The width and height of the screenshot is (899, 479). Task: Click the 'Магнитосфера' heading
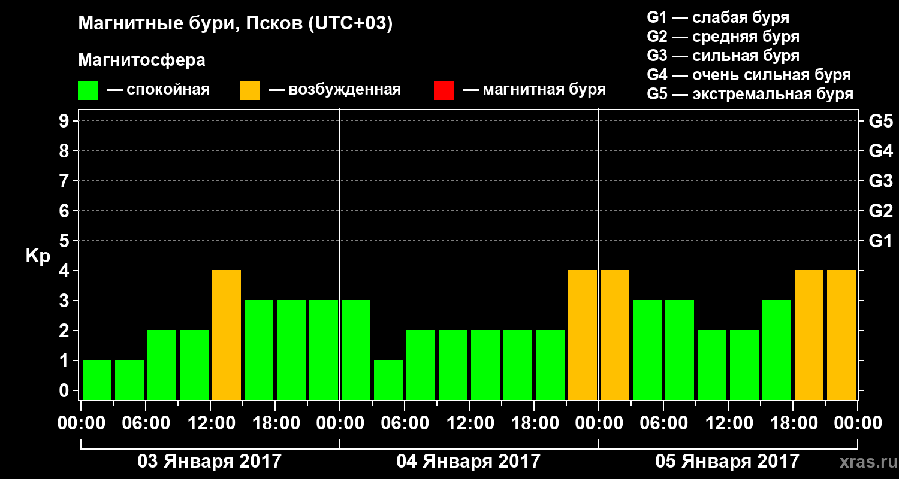tap(142, 60)
